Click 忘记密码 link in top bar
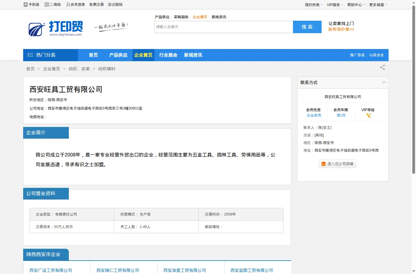Viewport: 416px width, 274px height. click(115, 5)
